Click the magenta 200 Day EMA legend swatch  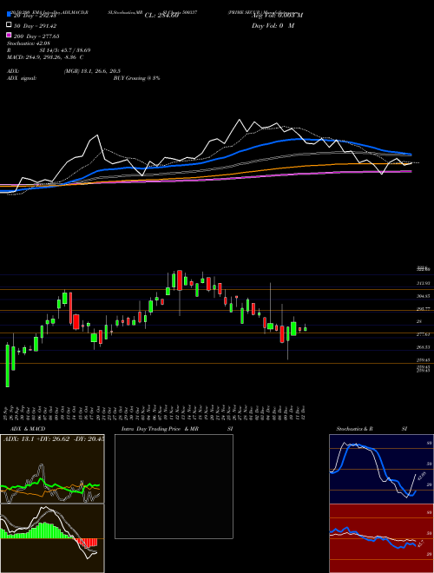click(x=9, y=36)
